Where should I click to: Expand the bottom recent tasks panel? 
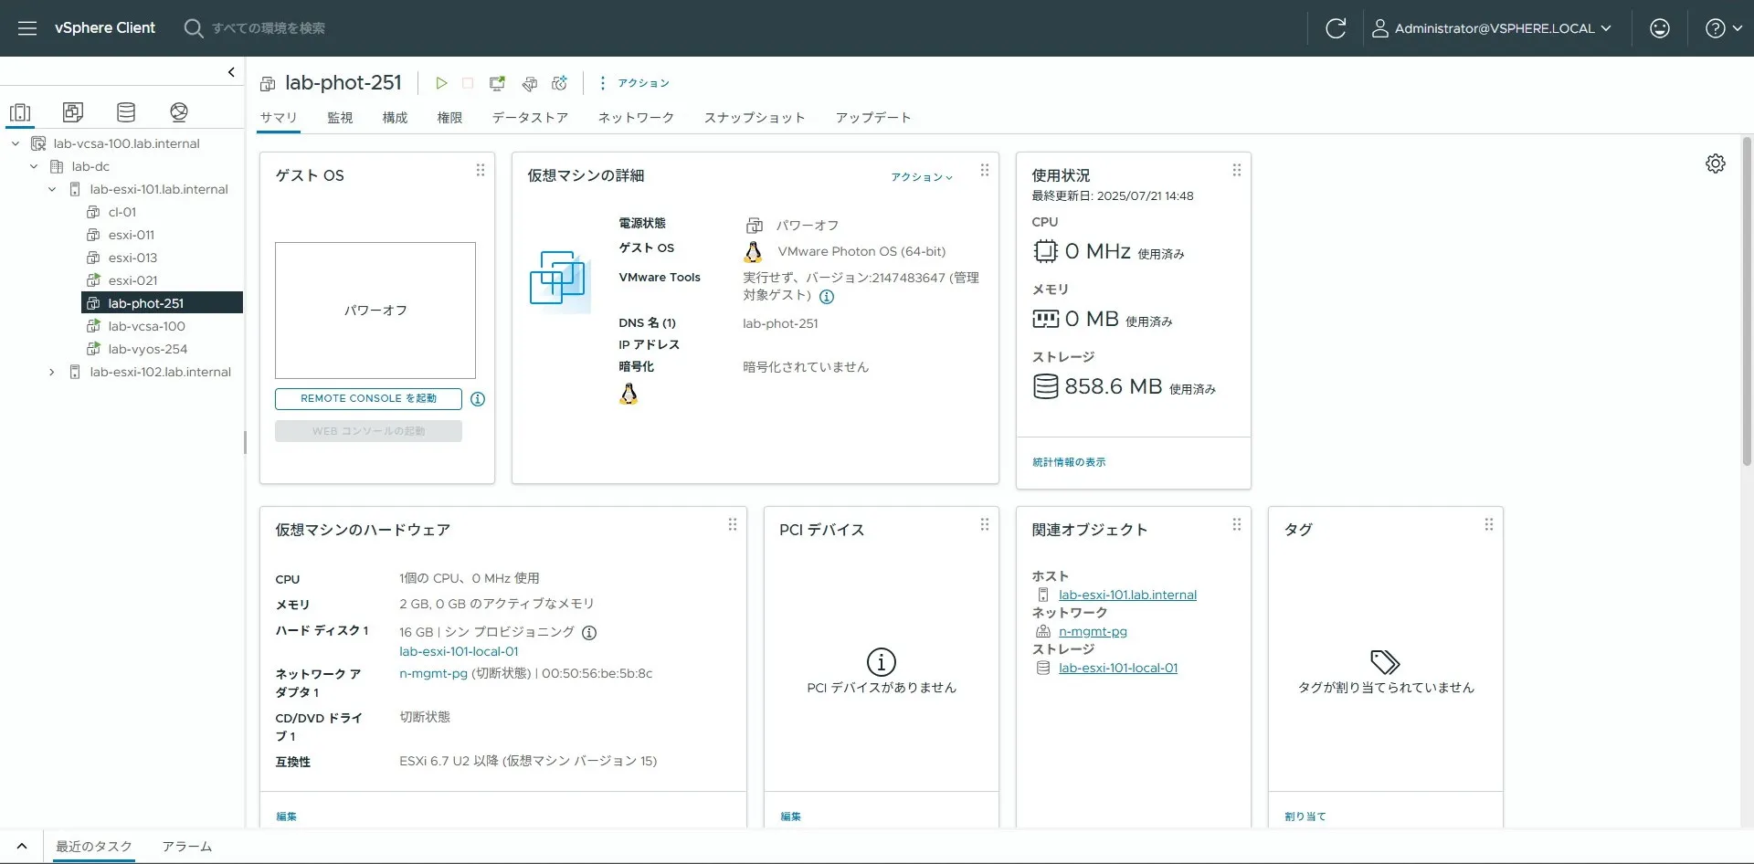tap(22, 847)
